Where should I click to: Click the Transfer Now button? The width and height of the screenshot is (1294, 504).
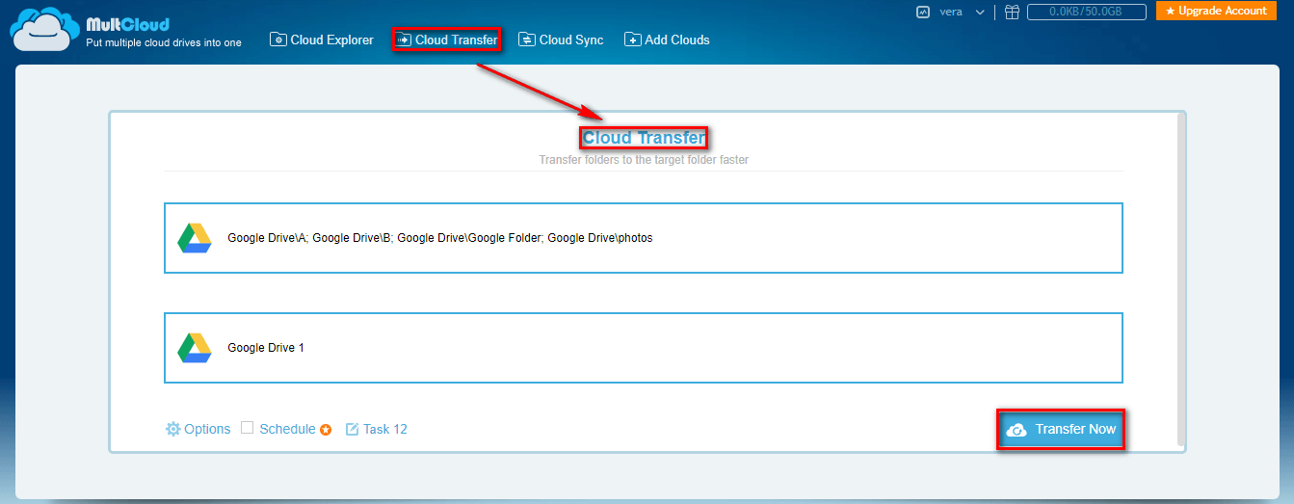pos(1061,430)
